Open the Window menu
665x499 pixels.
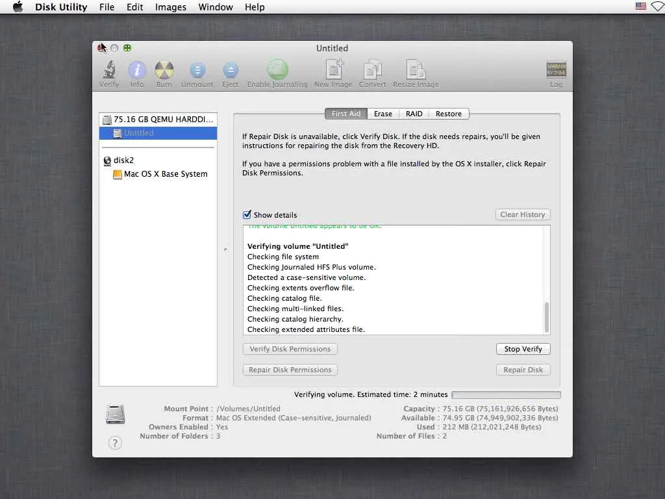pos(216,7)
